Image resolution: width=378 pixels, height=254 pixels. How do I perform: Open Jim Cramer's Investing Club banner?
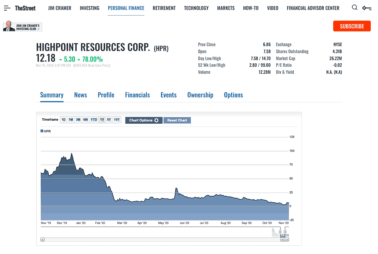(x=23, y=27)
